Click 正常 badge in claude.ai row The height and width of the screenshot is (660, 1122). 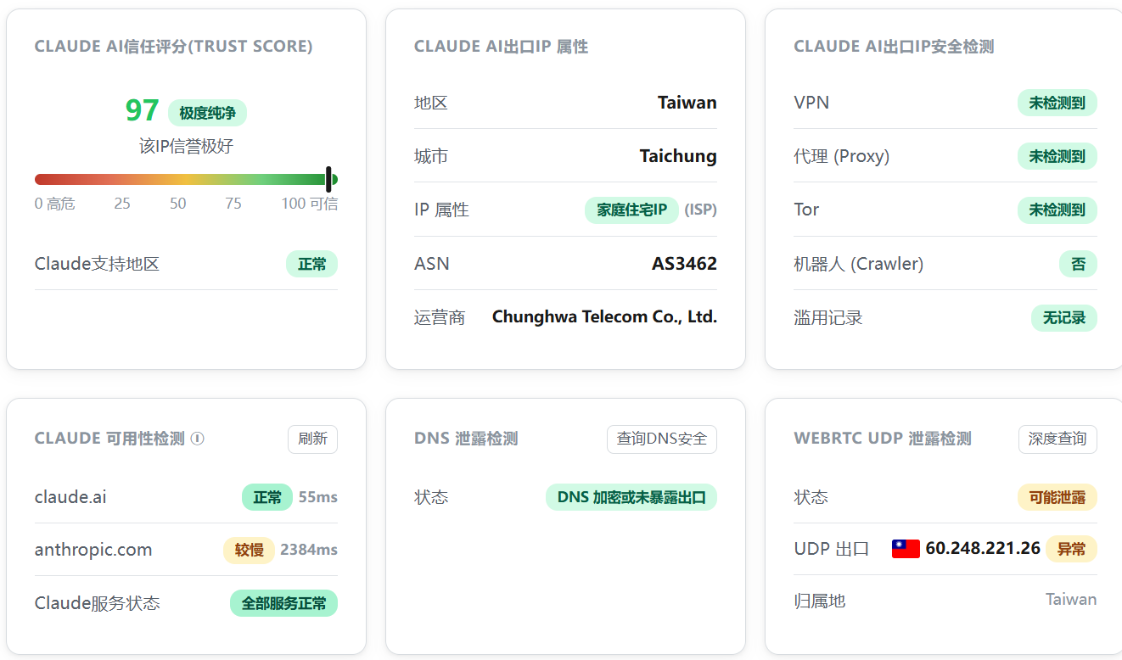coord(267,496)
